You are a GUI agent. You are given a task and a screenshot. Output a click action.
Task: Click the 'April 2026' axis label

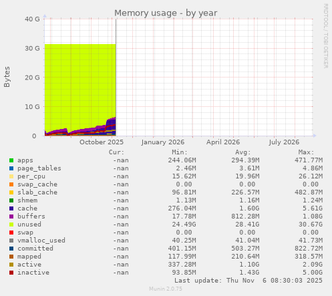(x=223, y=142)
